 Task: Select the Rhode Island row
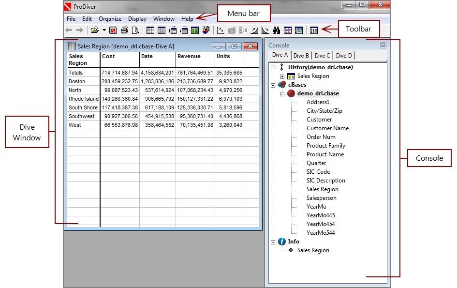83,99
